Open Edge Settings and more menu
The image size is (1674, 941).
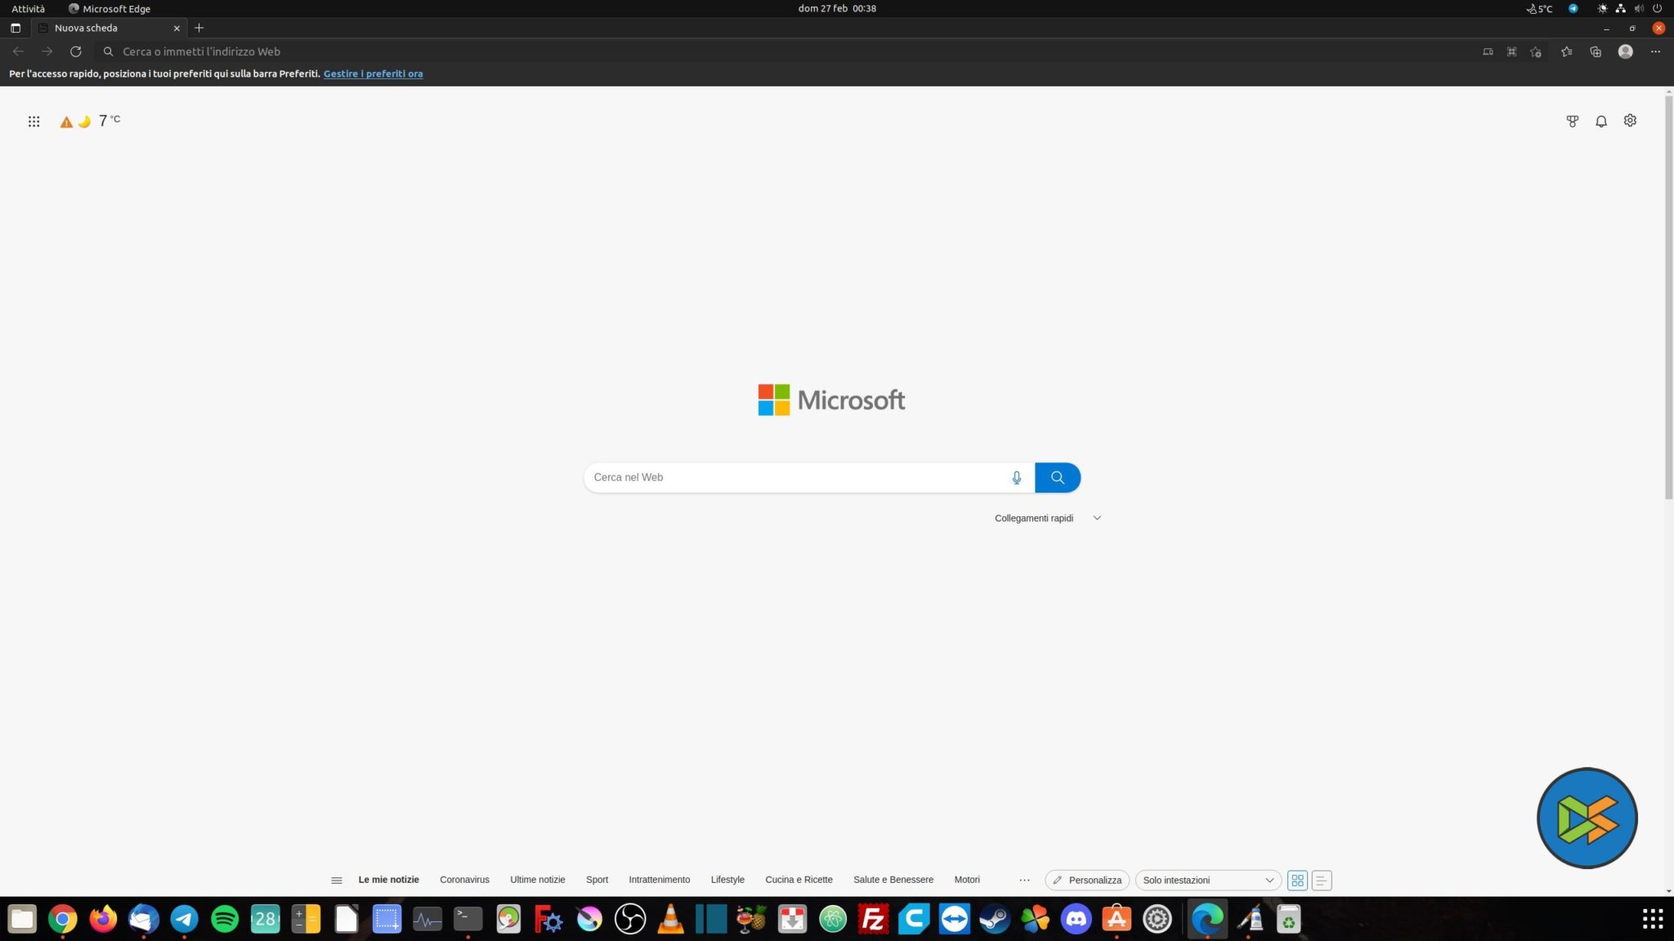tap(1655, 51)
